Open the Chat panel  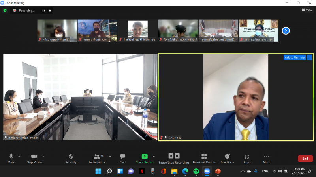click(122, 159)
